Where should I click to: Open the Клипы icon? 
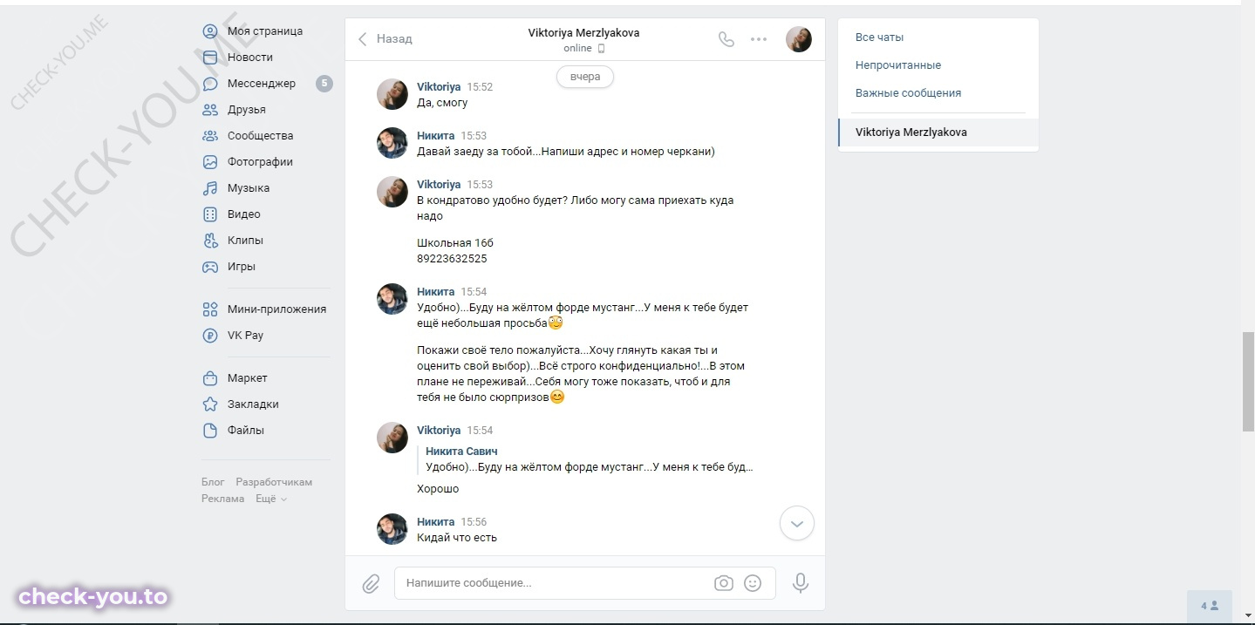point(210,241)
